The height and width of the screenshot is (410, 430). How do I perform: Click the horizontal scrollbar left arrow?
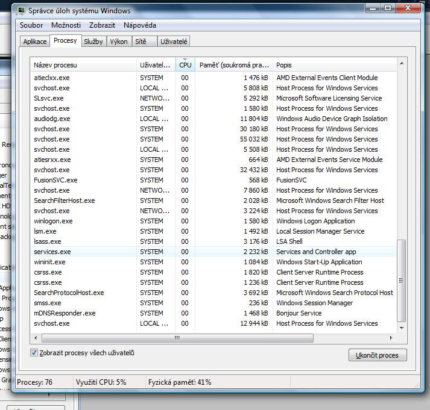(x=36, y=338)
